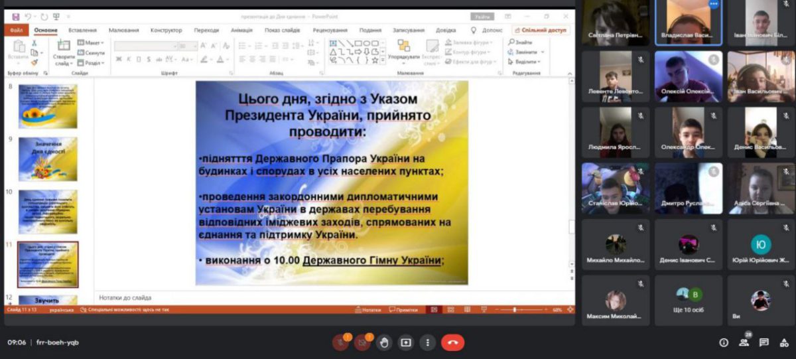Open the activities icon in Meet
Viewport: 796px width, 359px height.
point(784,342)
